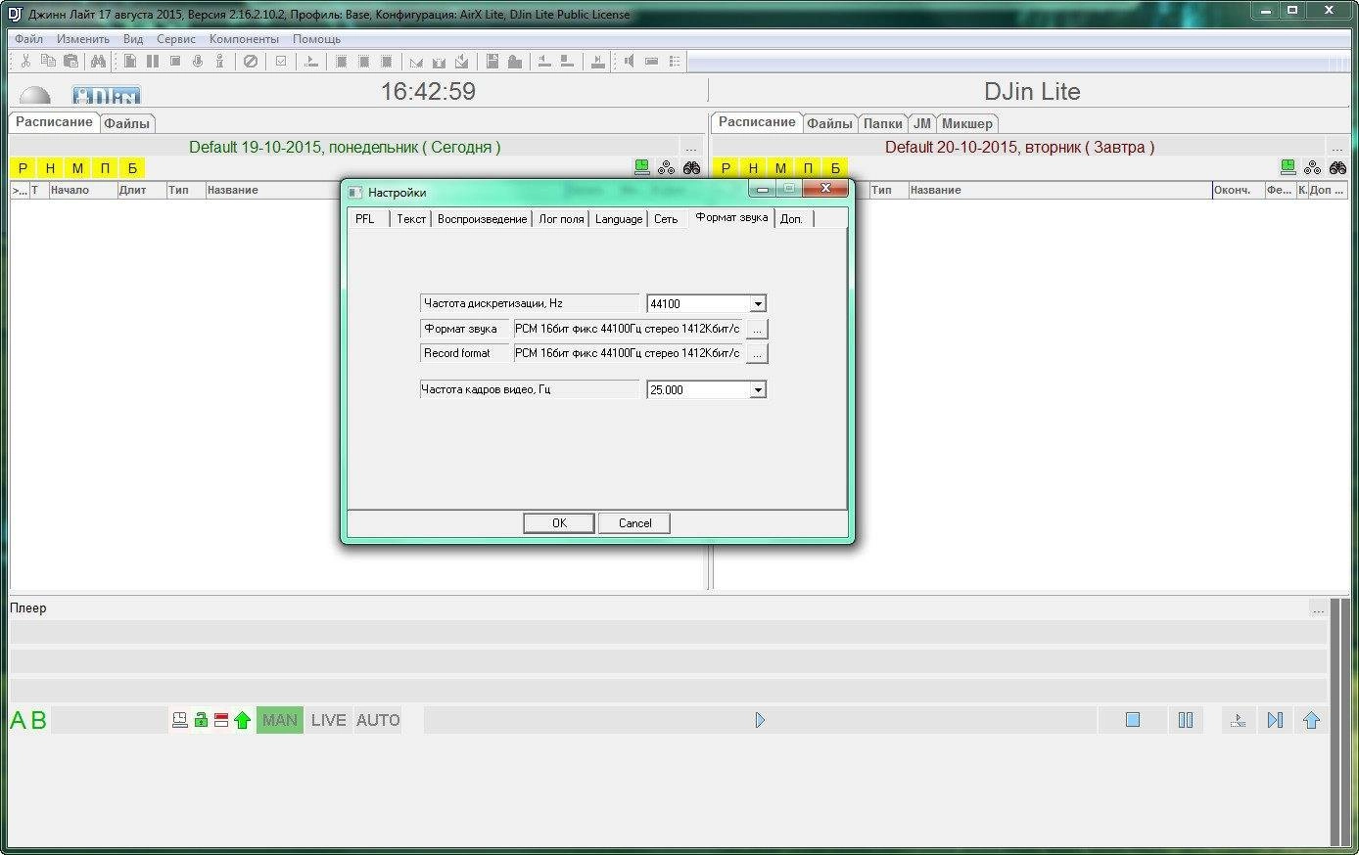This screenshot has width=1359, height=855.
Task: Click the DJin logo icon
Action: pos(107,95)
